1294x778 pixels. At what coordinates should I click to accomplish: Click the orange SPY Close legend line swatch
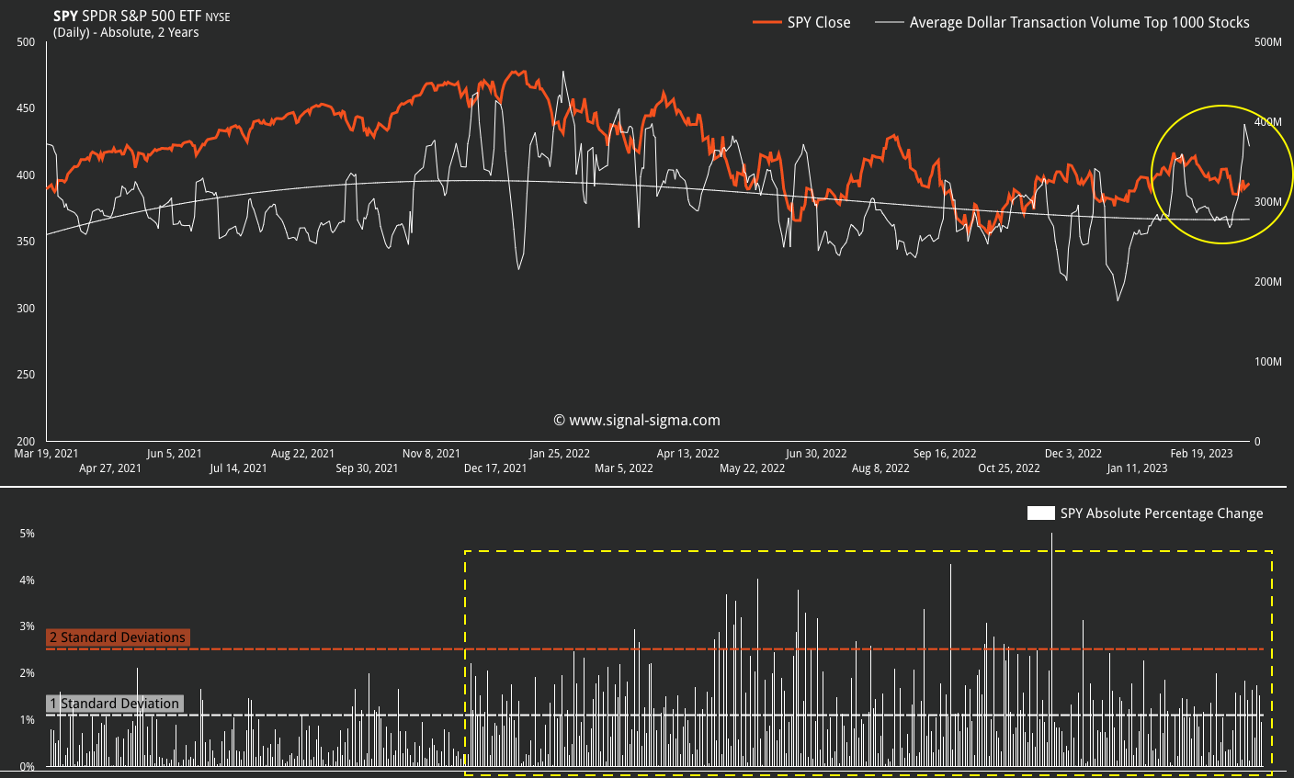(x=766, y=22)
